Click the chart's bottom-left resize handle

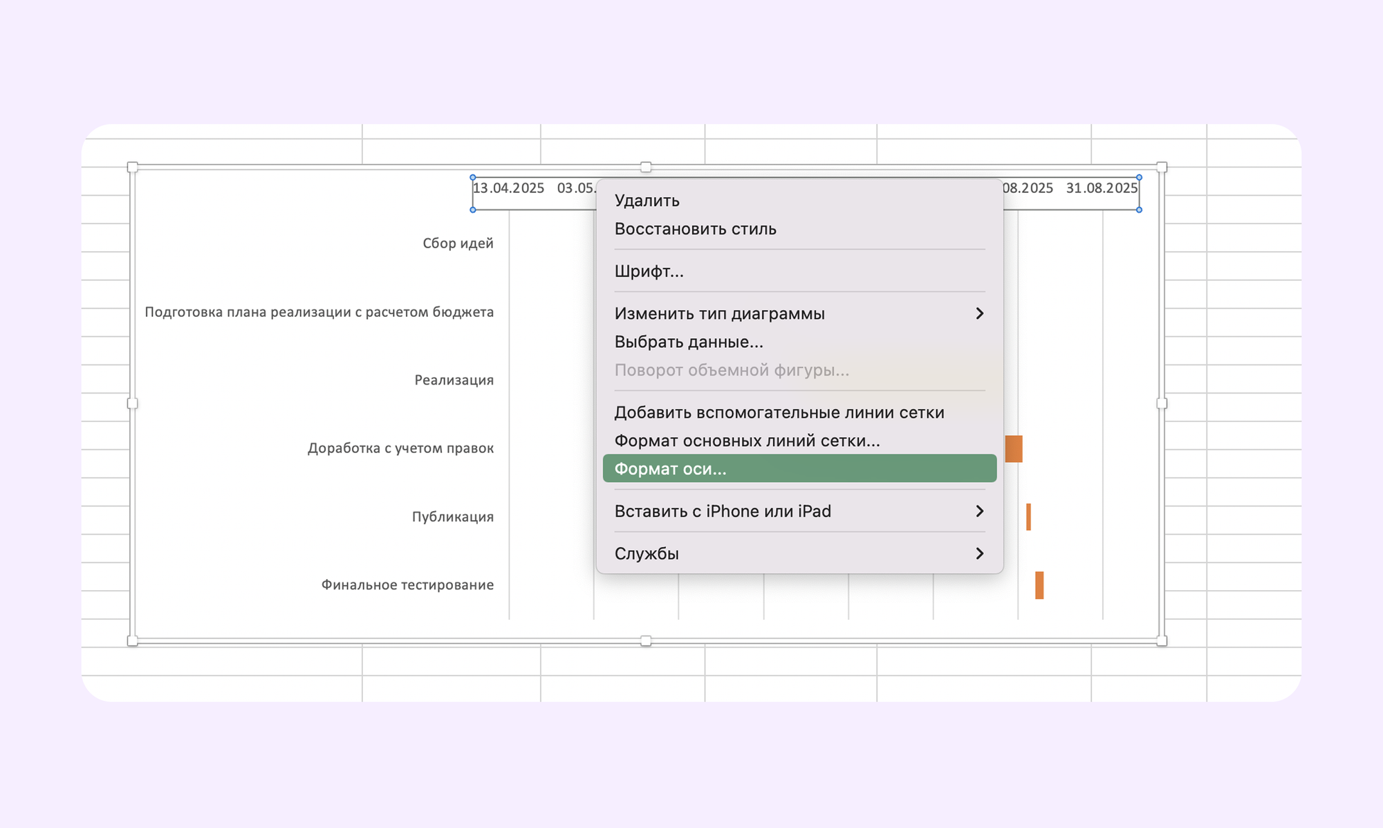[x=133, y=641]
